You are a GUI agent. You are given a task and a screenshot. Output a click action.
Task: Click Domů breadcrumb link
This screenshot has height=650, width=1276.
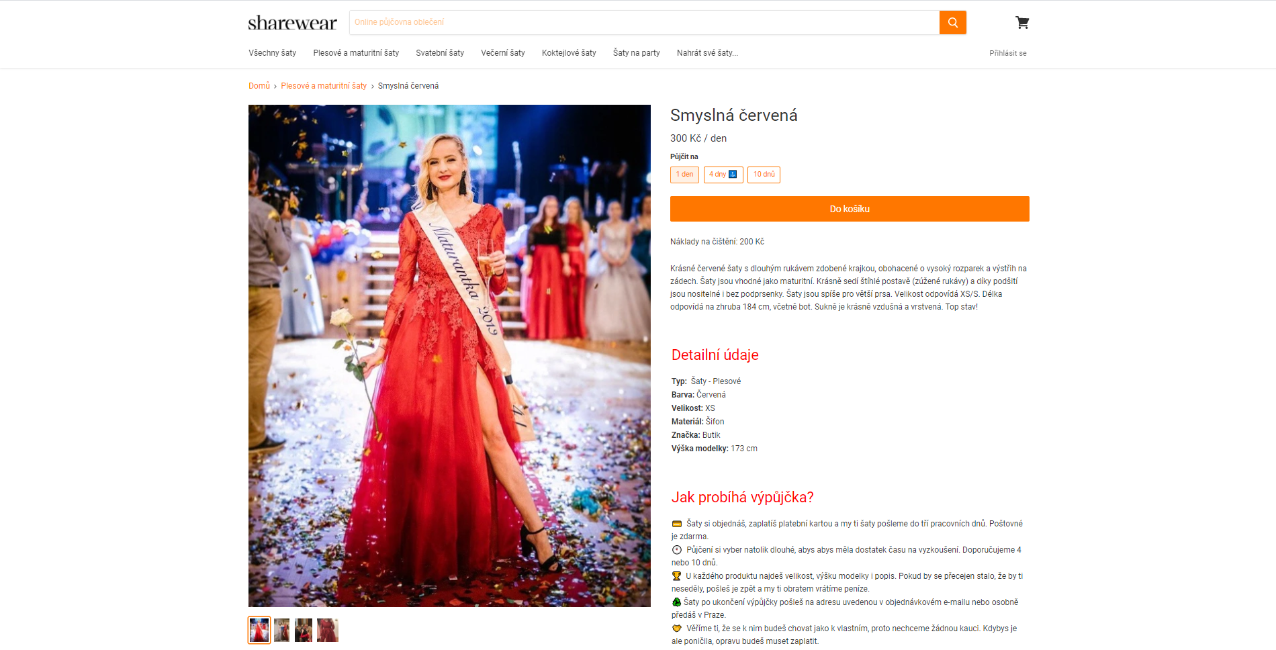click(259, 86)
